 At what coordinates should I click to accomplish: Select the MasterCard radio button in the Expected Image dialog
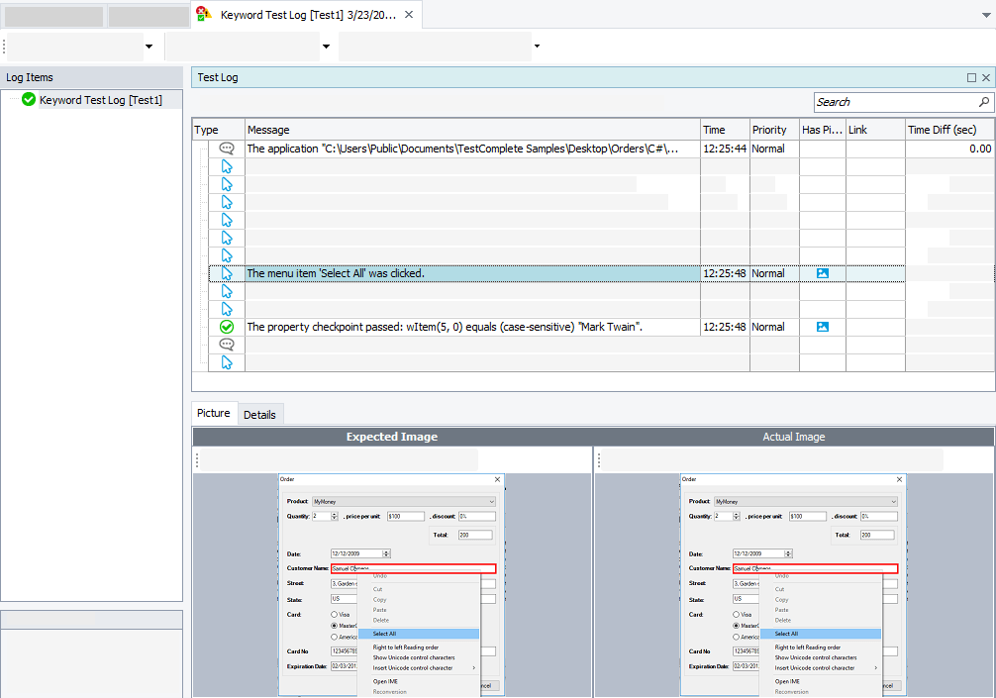coord(334,624)
